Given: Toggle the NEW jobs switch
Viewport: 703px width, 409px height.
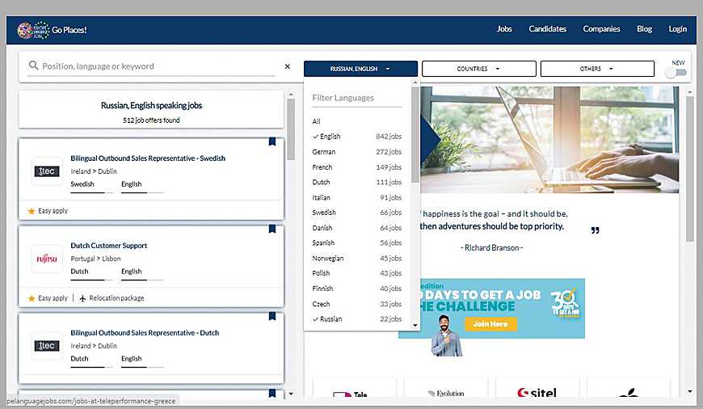Looking at the screenshot, I should coord(676,73).
